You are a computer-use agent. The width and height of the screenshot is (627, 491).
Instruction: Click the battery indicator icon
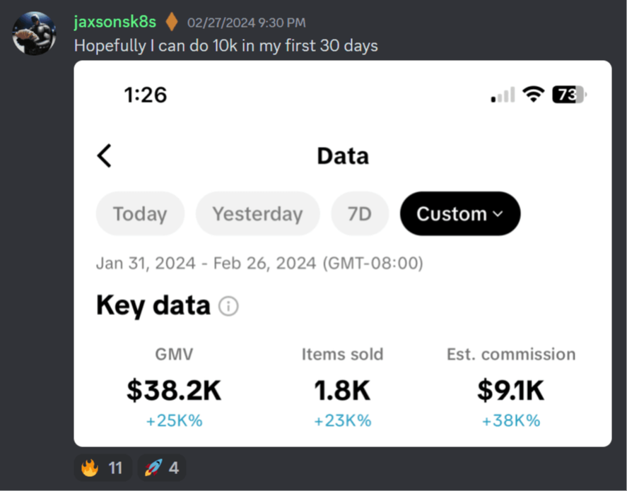(x=569, y=95)
